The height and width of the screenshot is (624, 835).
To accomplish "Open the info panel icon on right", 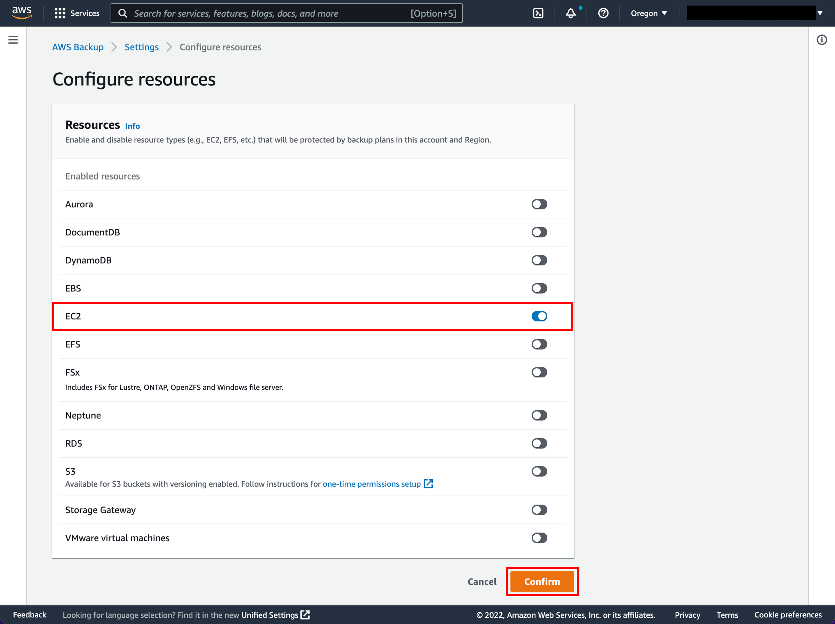I will click(821, 40).
